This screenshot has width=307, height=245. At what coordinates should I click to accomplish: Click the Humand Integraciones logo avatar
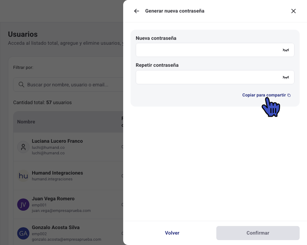pos(23,176)
